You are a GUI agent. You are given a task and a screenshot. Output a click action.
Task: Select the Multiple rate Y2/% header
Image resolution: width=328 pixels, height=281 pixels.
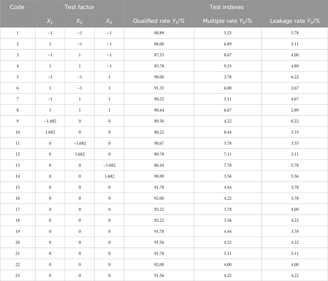click(x=227, y=21)
